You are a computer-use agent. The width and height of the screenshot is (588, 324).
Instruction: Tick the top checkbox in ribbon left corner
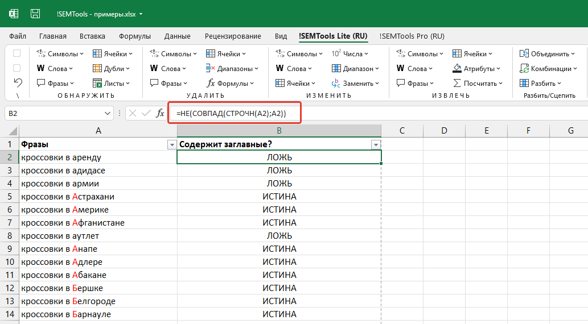tap(17, 53)
